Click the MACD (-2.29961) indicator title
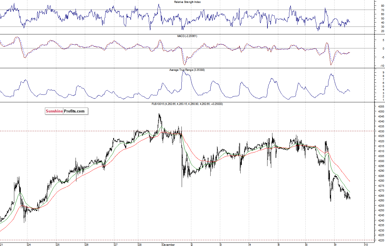The height and width of the screenshot is (246, 385). (x=188, y=36)
